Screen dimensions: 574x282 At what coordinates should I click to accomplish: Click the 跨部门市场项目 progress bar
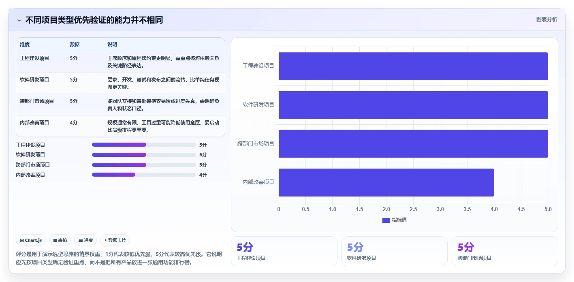(144, 165)
